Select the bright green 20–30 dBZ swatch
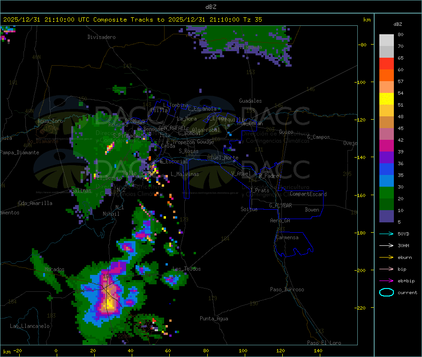 click(386, 193)
